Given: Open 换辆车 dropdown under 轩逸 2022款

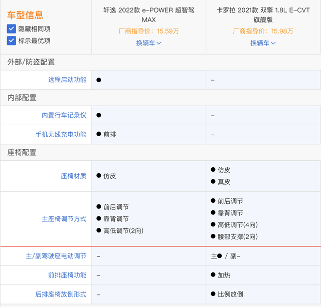Looking at the screenshot, I should (x=148, y=43).
